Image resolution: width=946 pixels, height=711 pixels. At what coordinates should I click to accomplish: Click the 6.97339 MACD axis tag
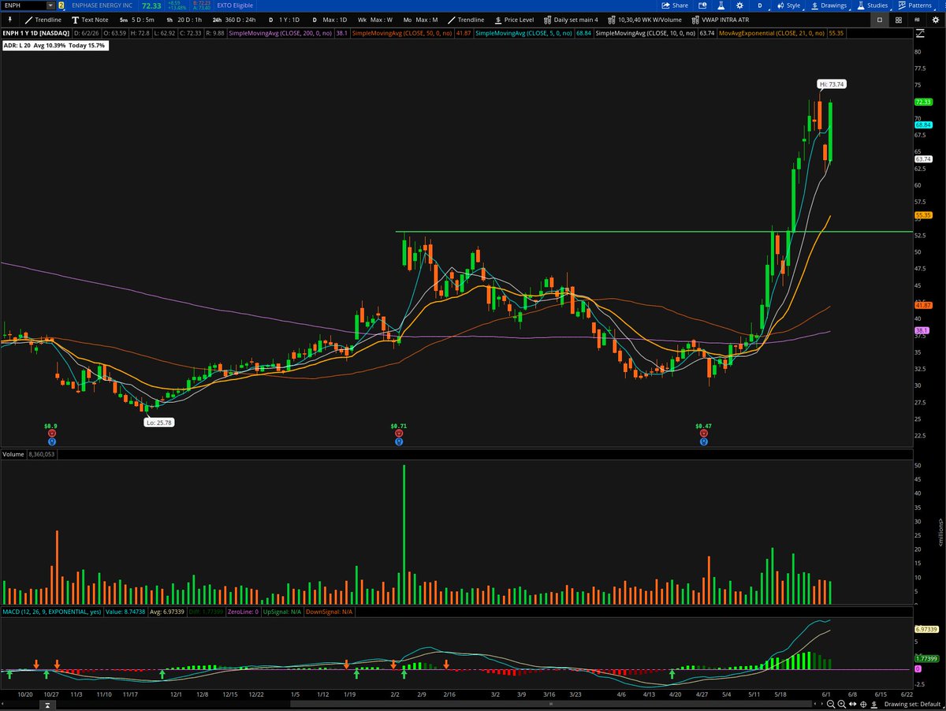tap(926, 629)
